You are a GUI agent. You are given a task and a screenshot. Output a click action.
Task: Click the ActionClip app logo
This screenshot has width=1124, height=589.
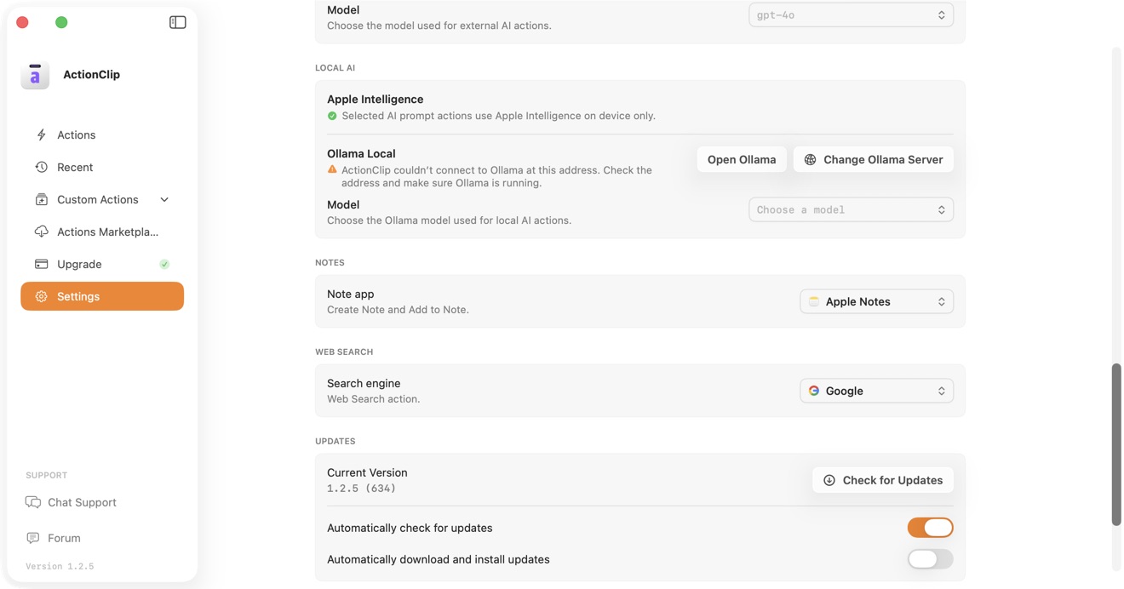[x=35, y=75]
